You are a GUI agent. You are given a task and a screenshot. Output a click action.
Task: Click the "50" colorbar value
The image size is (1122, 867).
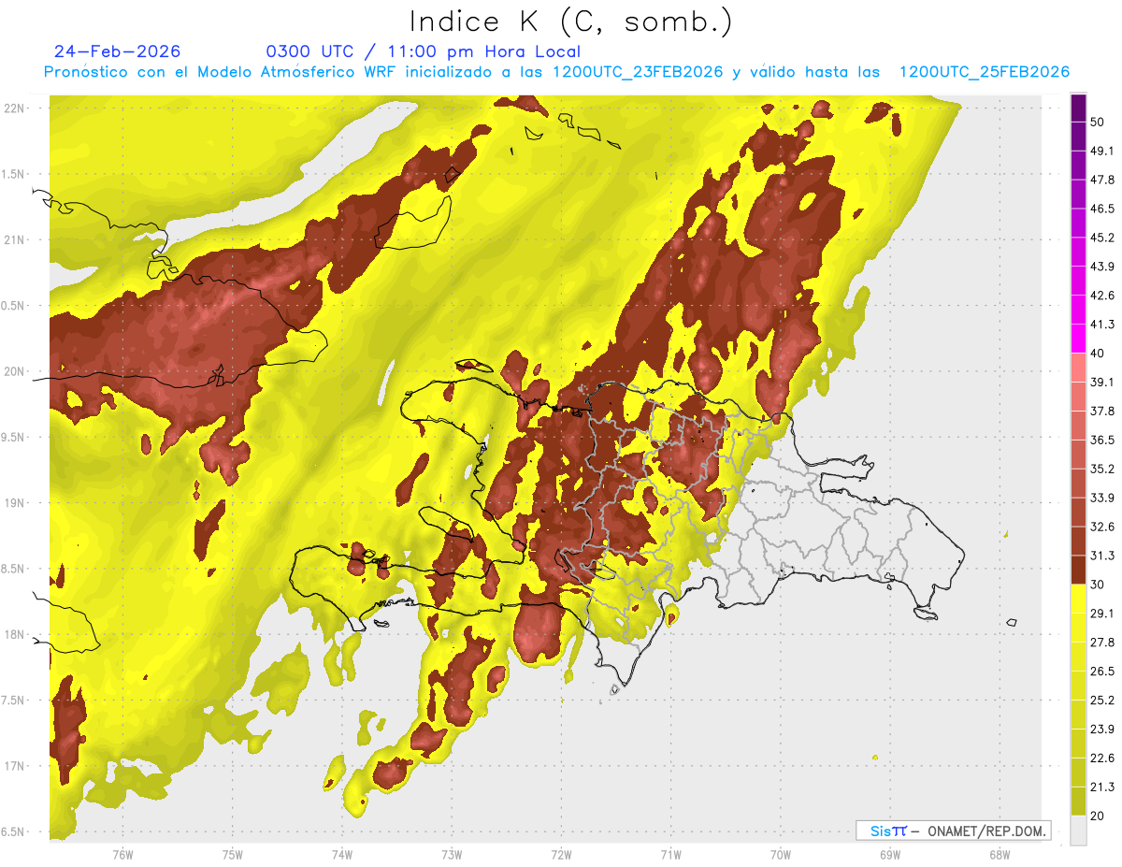point(1099,122)
